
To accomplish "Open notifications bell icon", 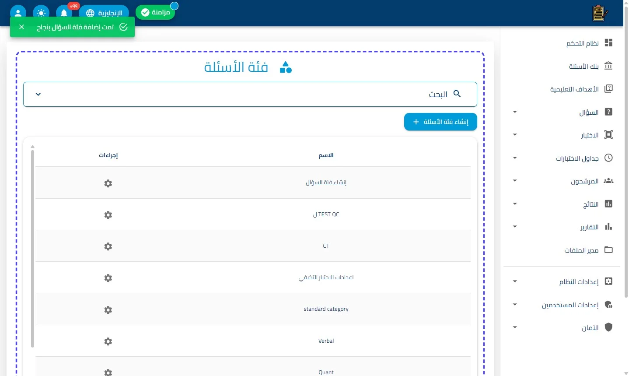I will [64, 13].
